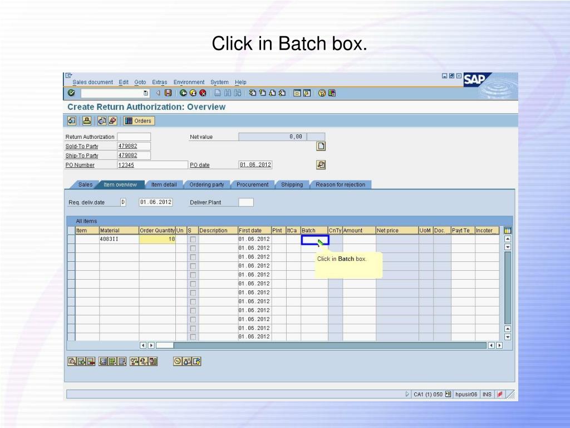Click the left scroll arrow under Order Quantity column
This screenshot has height=428, width=570.
click(143, 346)
